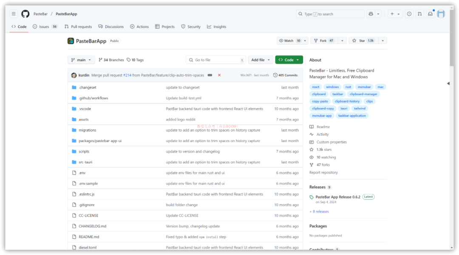Click the clock icon beside 405 Commits
This screenshot has height=255, width=459.
[x=275, y=75]
